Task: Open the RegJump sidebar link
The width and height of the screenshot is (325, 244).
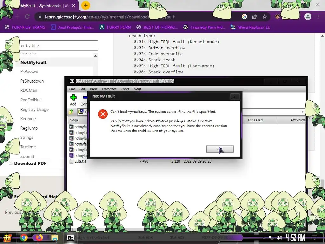Action: (x=29, y=128)
